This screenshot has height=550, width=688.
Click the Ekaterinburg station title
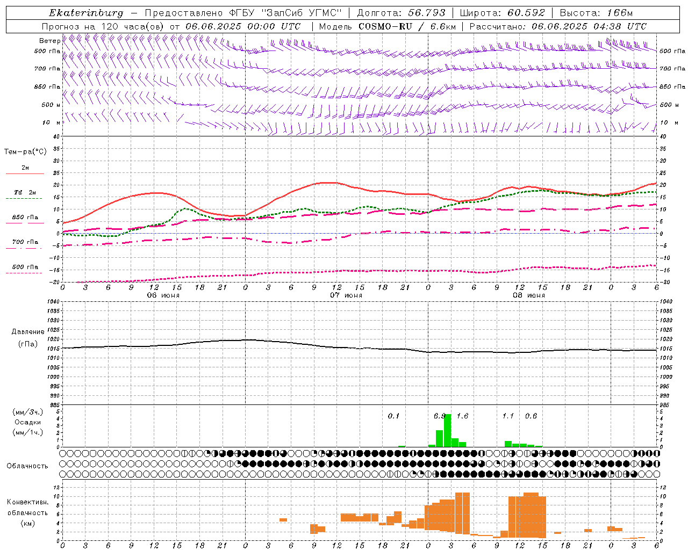(x=86, y=13)
